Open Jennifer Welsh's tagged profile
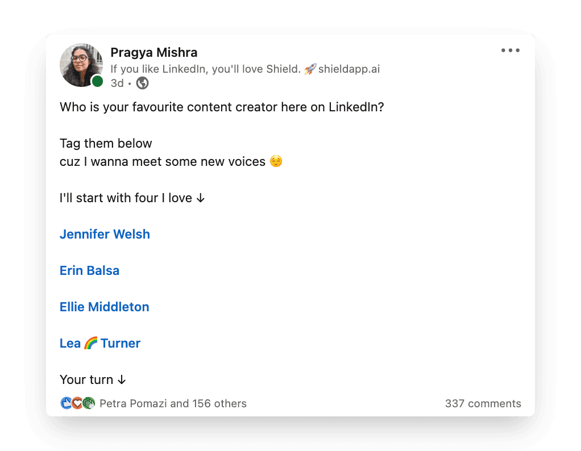The width and height of the screenshot is (581, 451). [105, 234]
